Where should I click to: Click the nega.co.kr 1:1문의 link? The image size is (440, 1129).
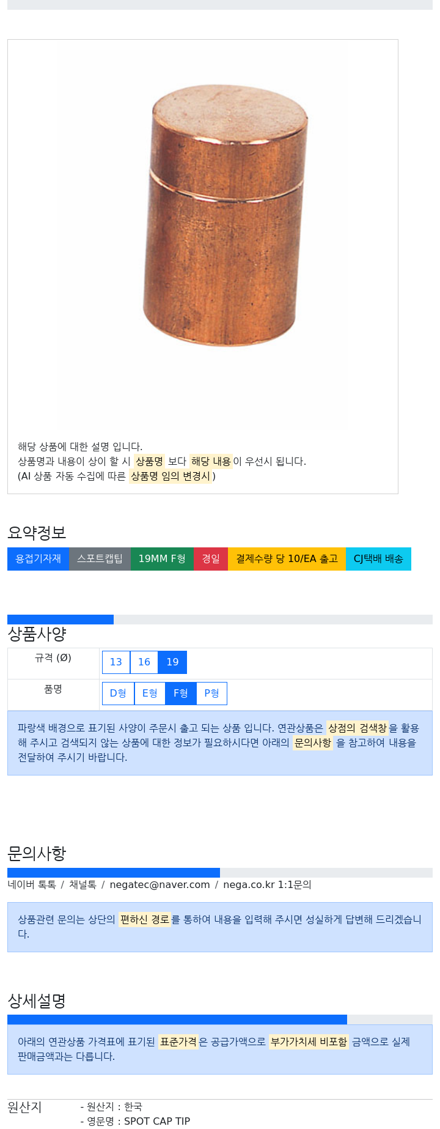(267, 884)
